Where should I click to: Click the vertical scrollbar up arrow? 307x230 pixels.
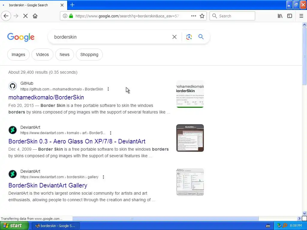(x=304, y=25)
